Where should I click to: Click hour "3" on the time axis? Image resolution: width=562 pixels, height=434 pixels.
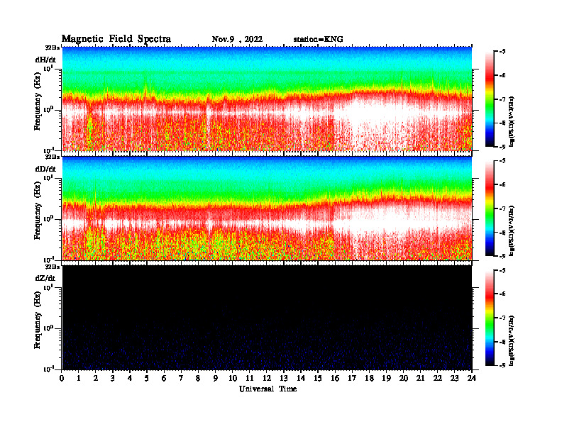point(113,379)
